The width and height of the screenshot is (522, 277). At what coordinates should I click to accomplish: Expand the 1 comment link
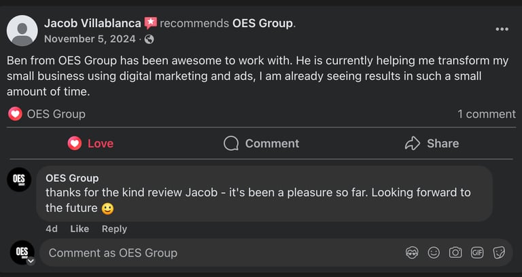486,114
